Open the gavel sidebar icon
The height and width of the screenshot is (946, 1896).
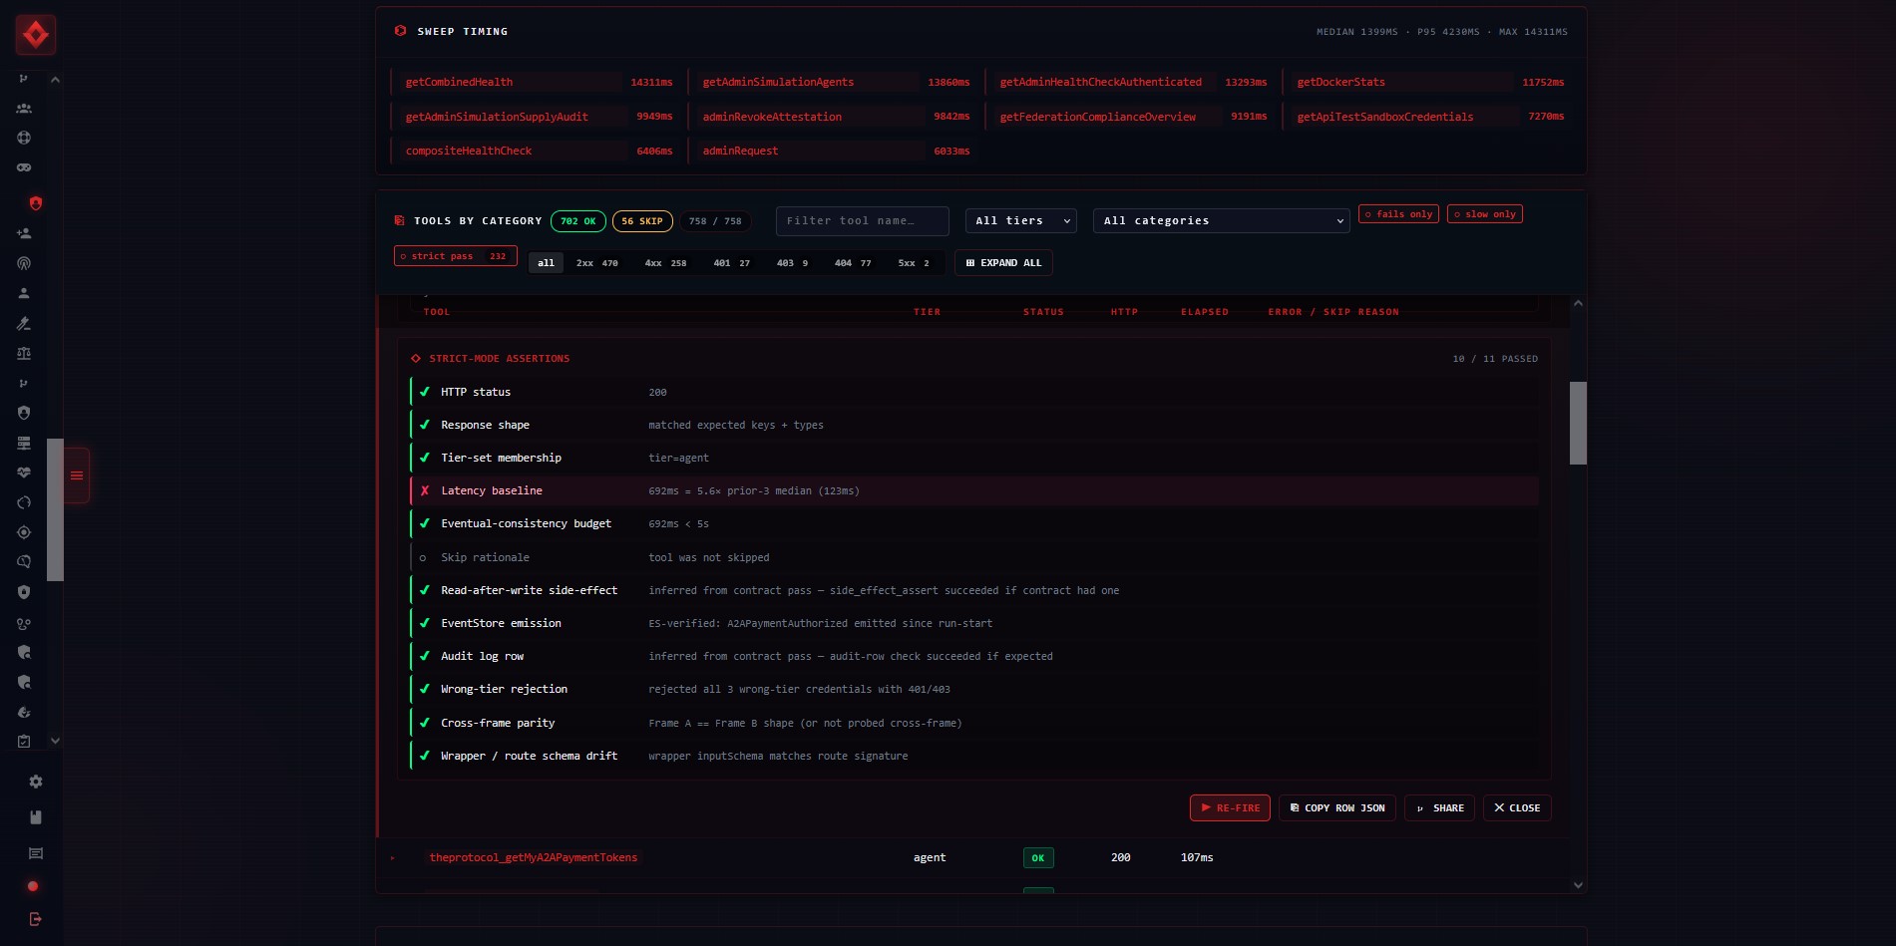click(x=24, y=323)
